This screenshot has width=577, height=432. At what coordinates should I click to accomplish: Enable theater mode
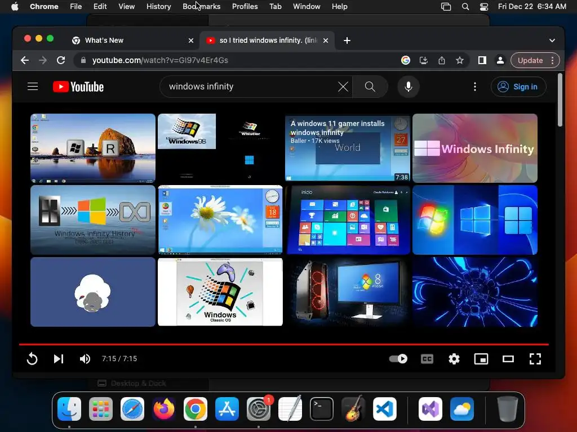pyautogui.click(x=508, y=358)
